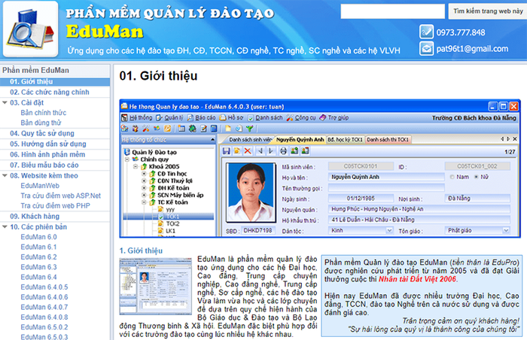Expand the CĐ Tin học tree node
This screenshot has width=527, height=340.
click(144, 174)
